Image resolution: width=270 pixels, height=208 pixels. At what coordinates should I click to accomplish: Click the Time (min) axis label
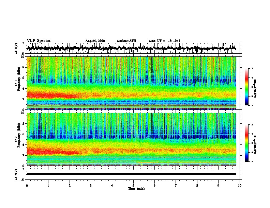[x=136, y=189]
